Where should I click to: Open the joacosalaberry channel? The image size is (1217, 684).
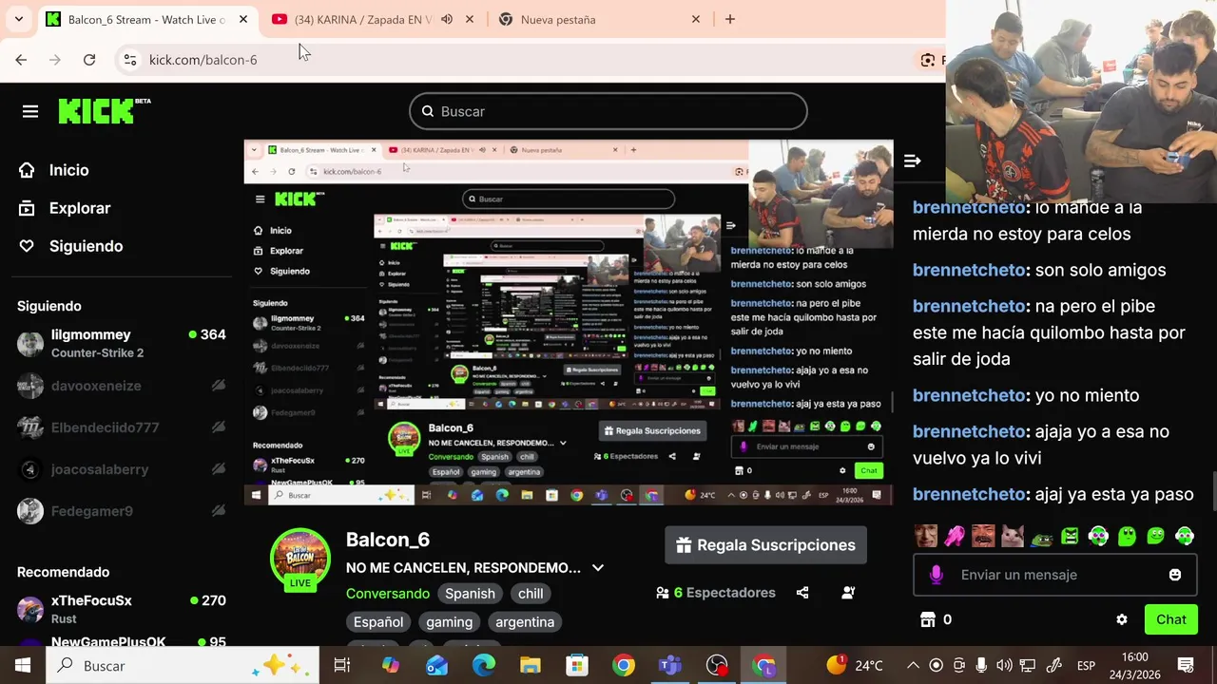122,469
